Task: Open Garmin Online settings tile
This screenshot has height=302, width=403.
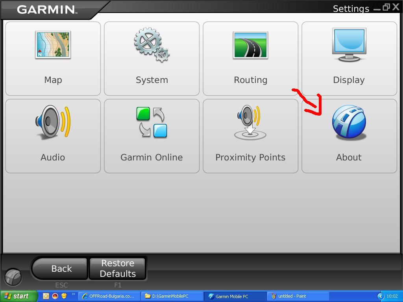Action: (x=152, y=136)
